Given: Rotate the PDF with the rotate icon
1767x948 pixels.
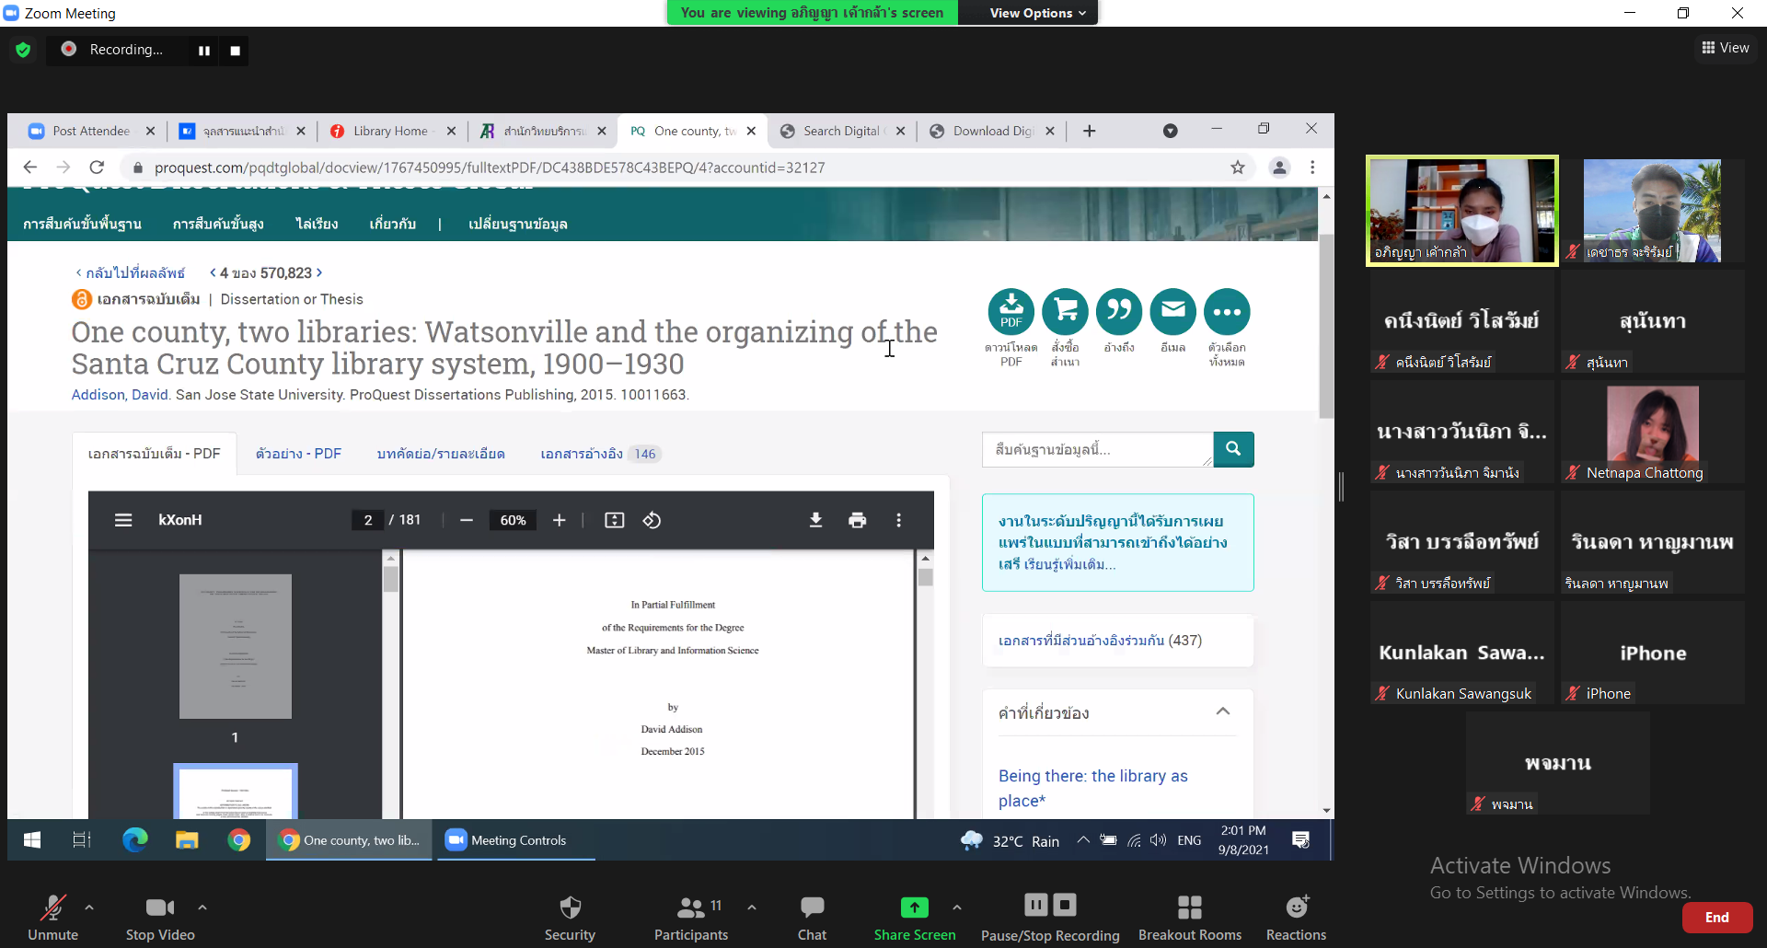Looking at the screenshot, I should click(652, 521).
